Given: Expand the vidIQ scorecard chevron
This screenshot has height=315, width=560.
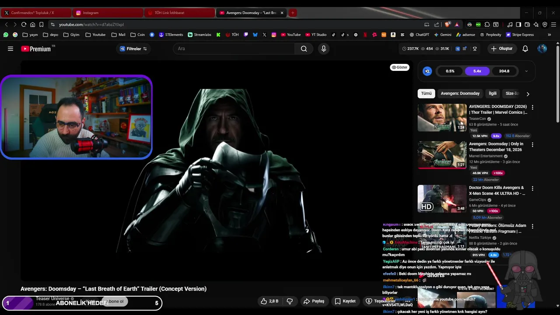Looking at the screenshot, I should point(526,71).
